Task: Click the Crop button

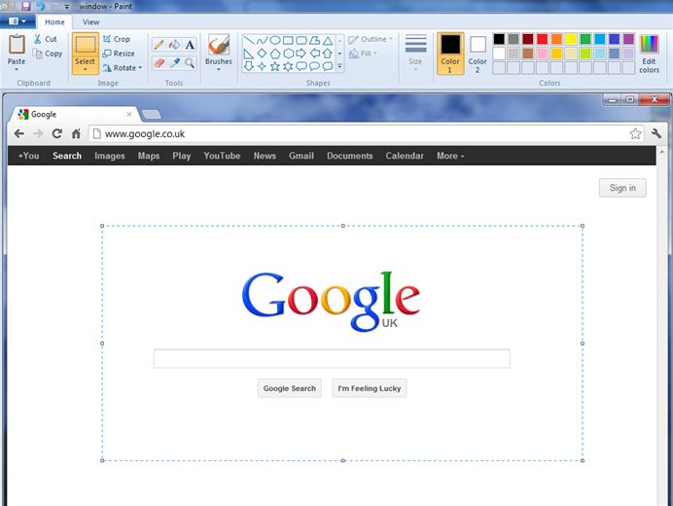Action: (117, 39)
